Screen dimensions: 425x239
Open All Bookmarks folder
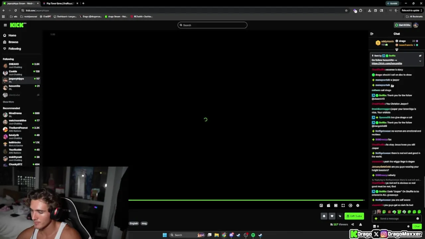click(414, 16)
